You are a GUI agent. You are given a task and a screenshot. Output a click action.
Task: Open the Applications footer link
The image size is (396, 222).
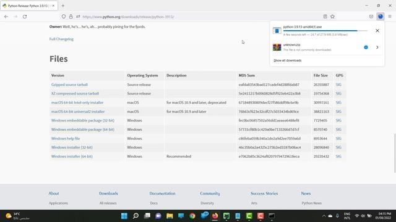(58, 203)
